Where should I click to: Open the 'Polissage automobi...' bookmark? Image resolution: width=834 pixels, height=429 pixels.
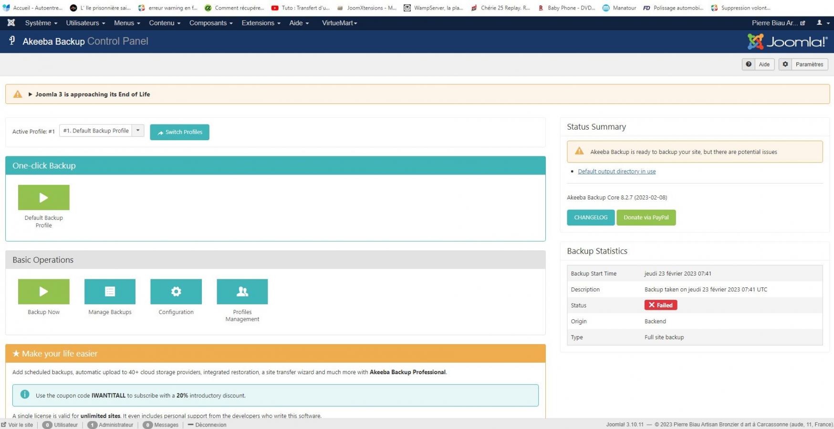click(x=673, y=8)
